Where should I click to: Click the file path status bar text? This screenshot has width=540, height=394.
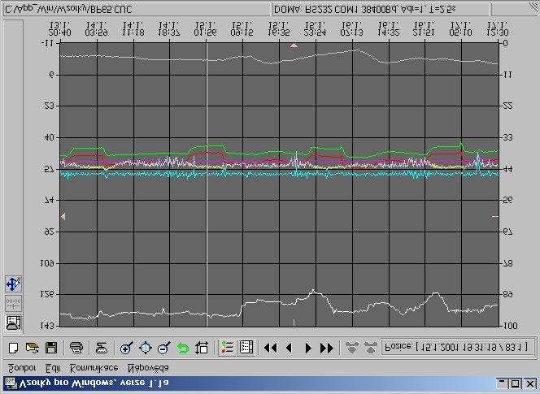coord(68,9)
